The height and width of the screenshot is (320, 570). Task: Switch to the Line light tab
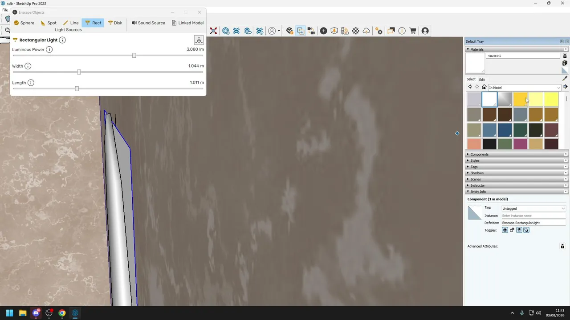71,23
